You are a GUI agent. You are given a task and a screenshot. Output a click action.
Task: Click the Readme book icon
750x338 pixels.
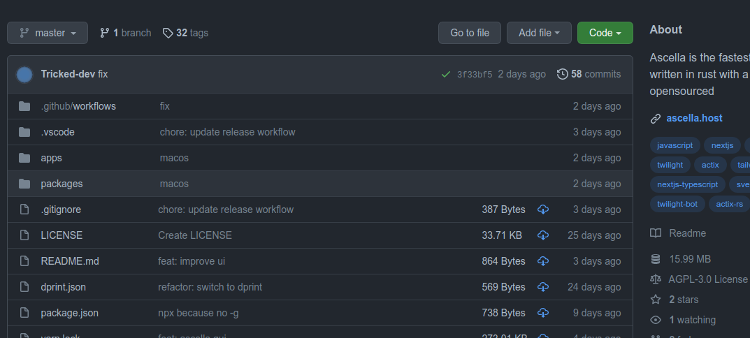click(656, 233)
